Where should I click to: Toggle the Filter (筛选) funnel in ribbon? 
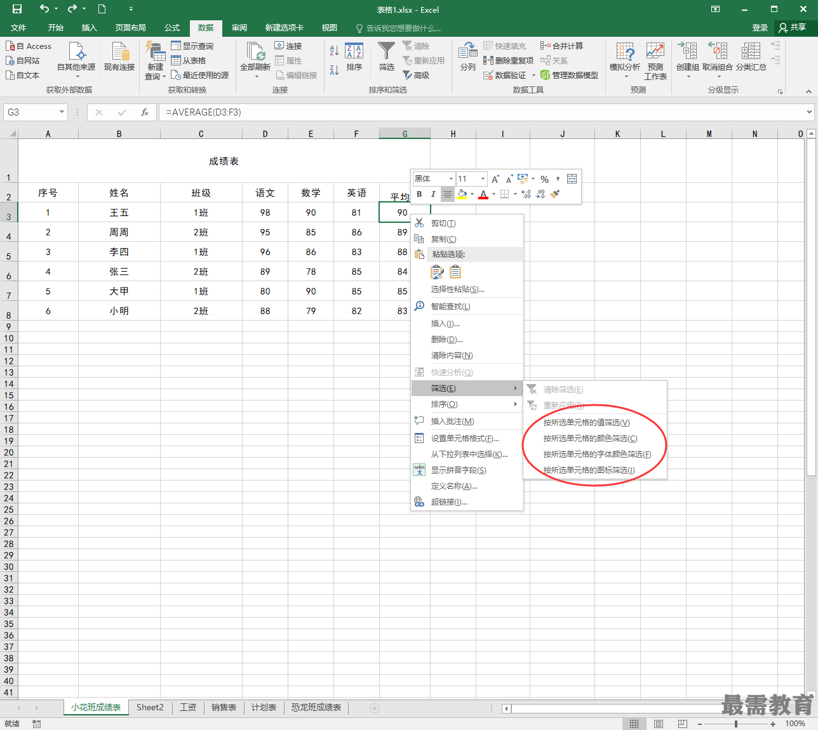(x=386, y=57)
